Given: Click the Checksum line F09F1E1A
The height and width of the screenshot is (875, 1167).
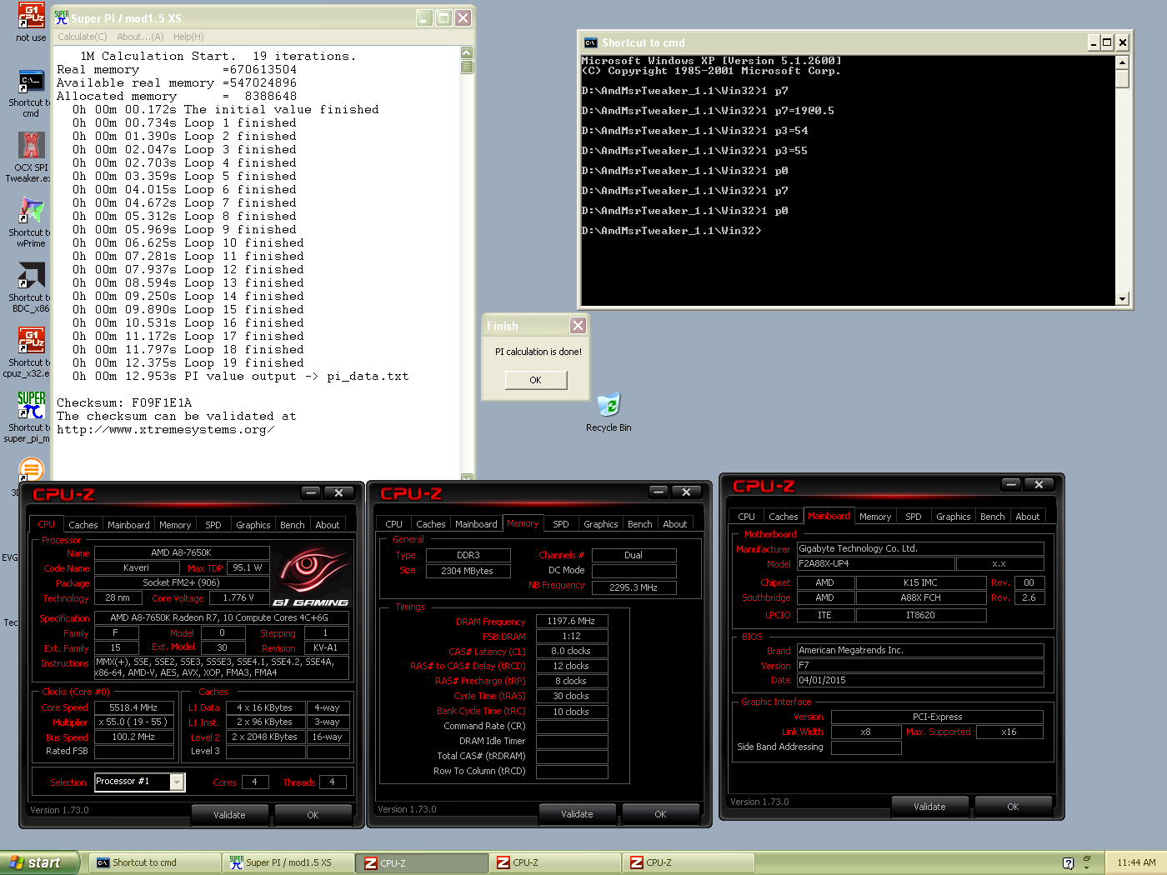Looking at the screenshot, I should [x=124, y=403].
